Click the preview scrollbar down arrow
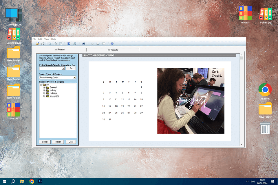 point(241,144)
